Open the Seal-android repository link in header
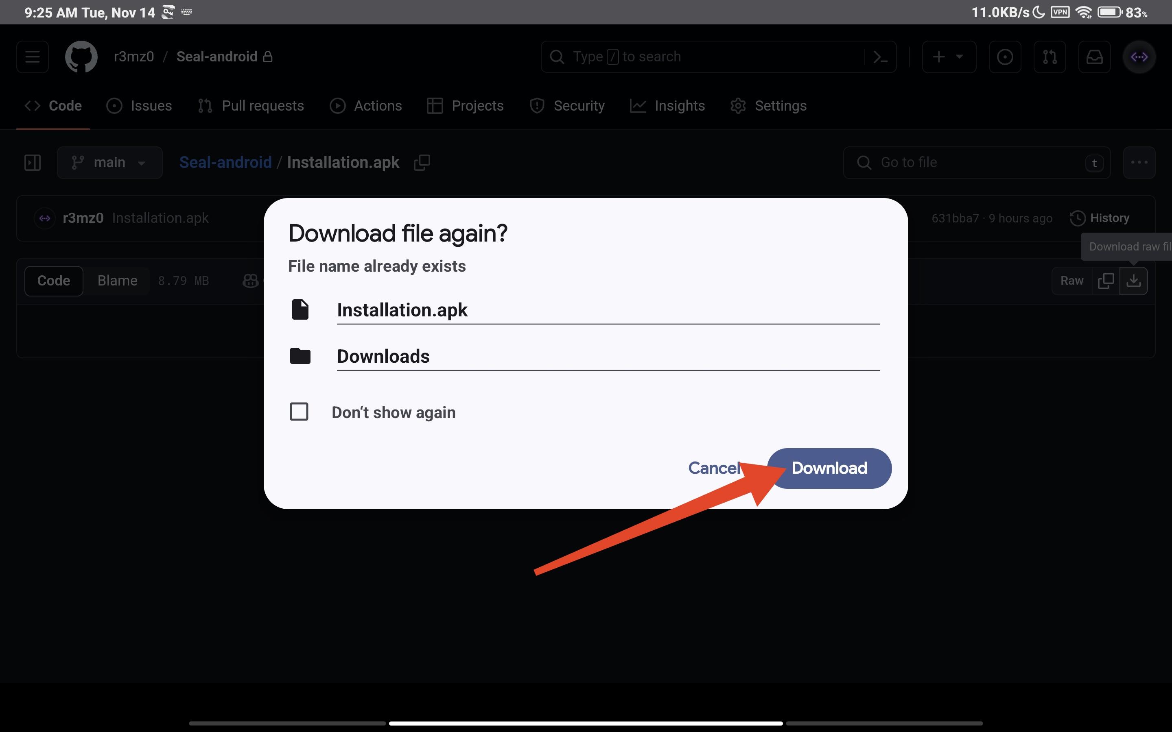1172x732 pixels. point(217,57)
